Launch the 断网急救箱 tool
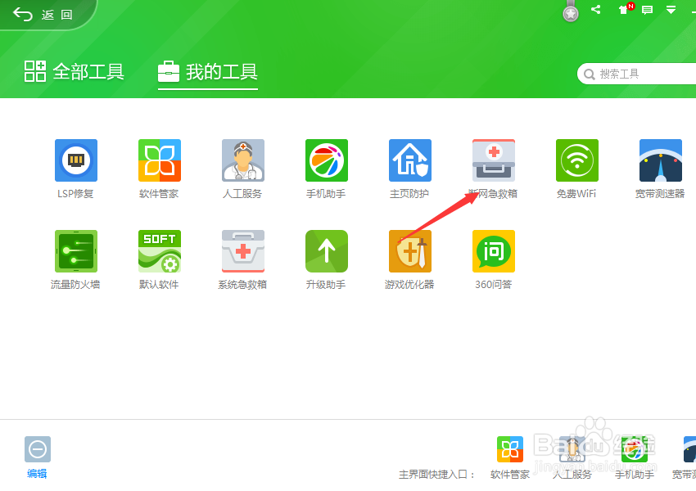This screenshot has height=491, width=696. pos(493,160)
